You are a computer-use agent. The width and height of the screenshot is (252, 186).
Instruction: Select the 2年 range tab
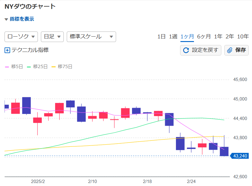230,37
